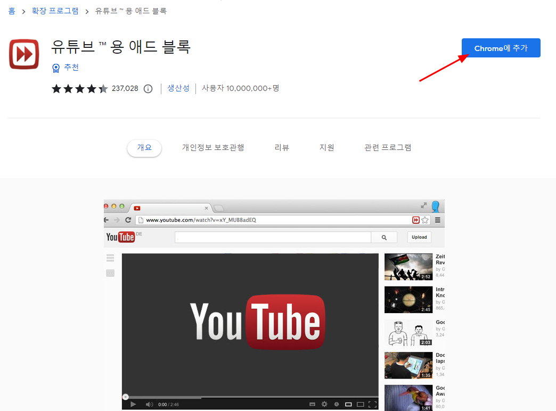Open the 지원 tab
The height and width of the screenshot is (411, 556).
coord(326,148)
